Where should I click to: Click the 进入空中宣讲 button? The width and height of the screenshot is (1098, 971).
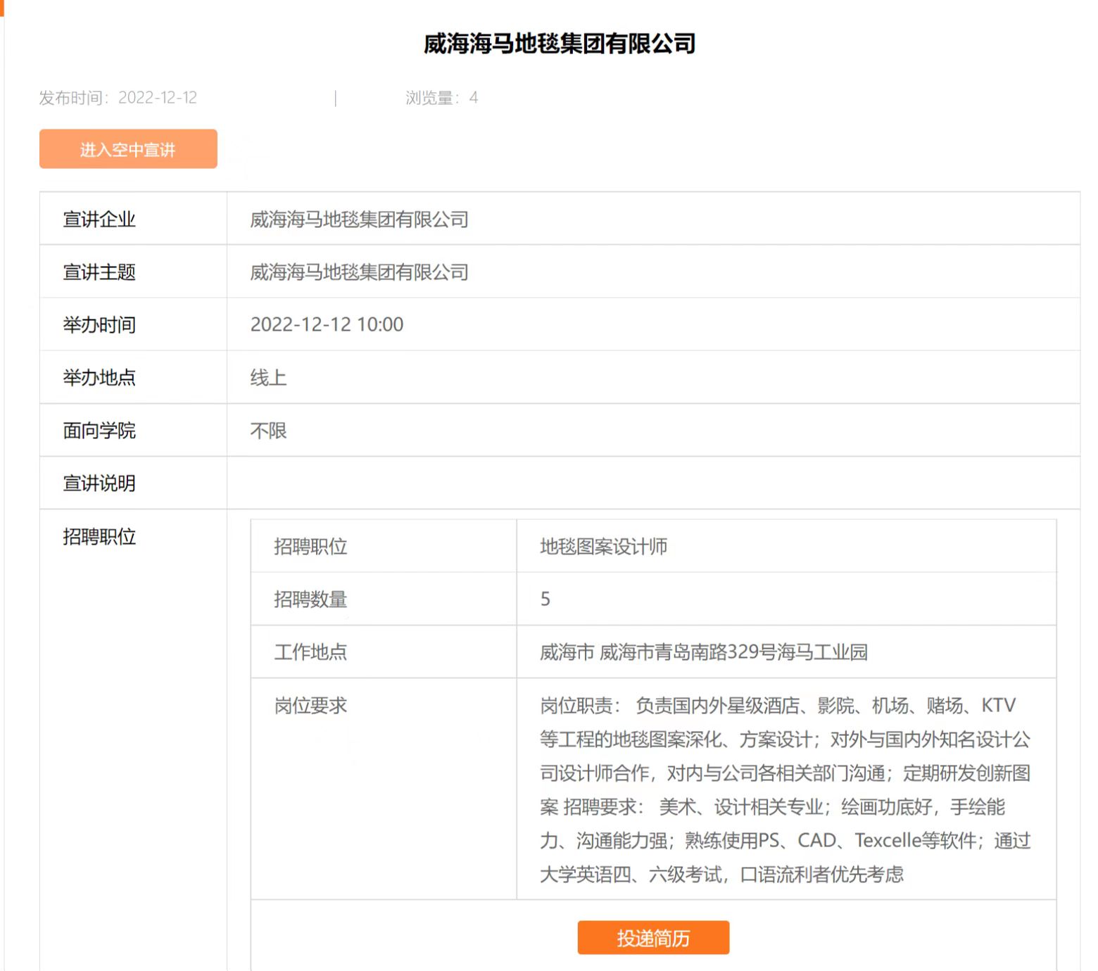coord(128,148)
